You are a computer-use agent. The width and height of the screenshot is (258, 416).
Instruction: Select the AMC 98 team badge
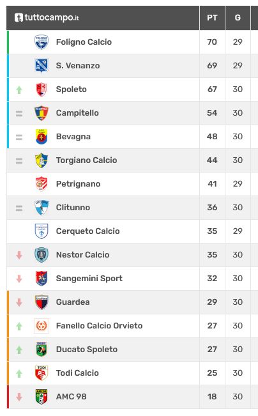42,396
